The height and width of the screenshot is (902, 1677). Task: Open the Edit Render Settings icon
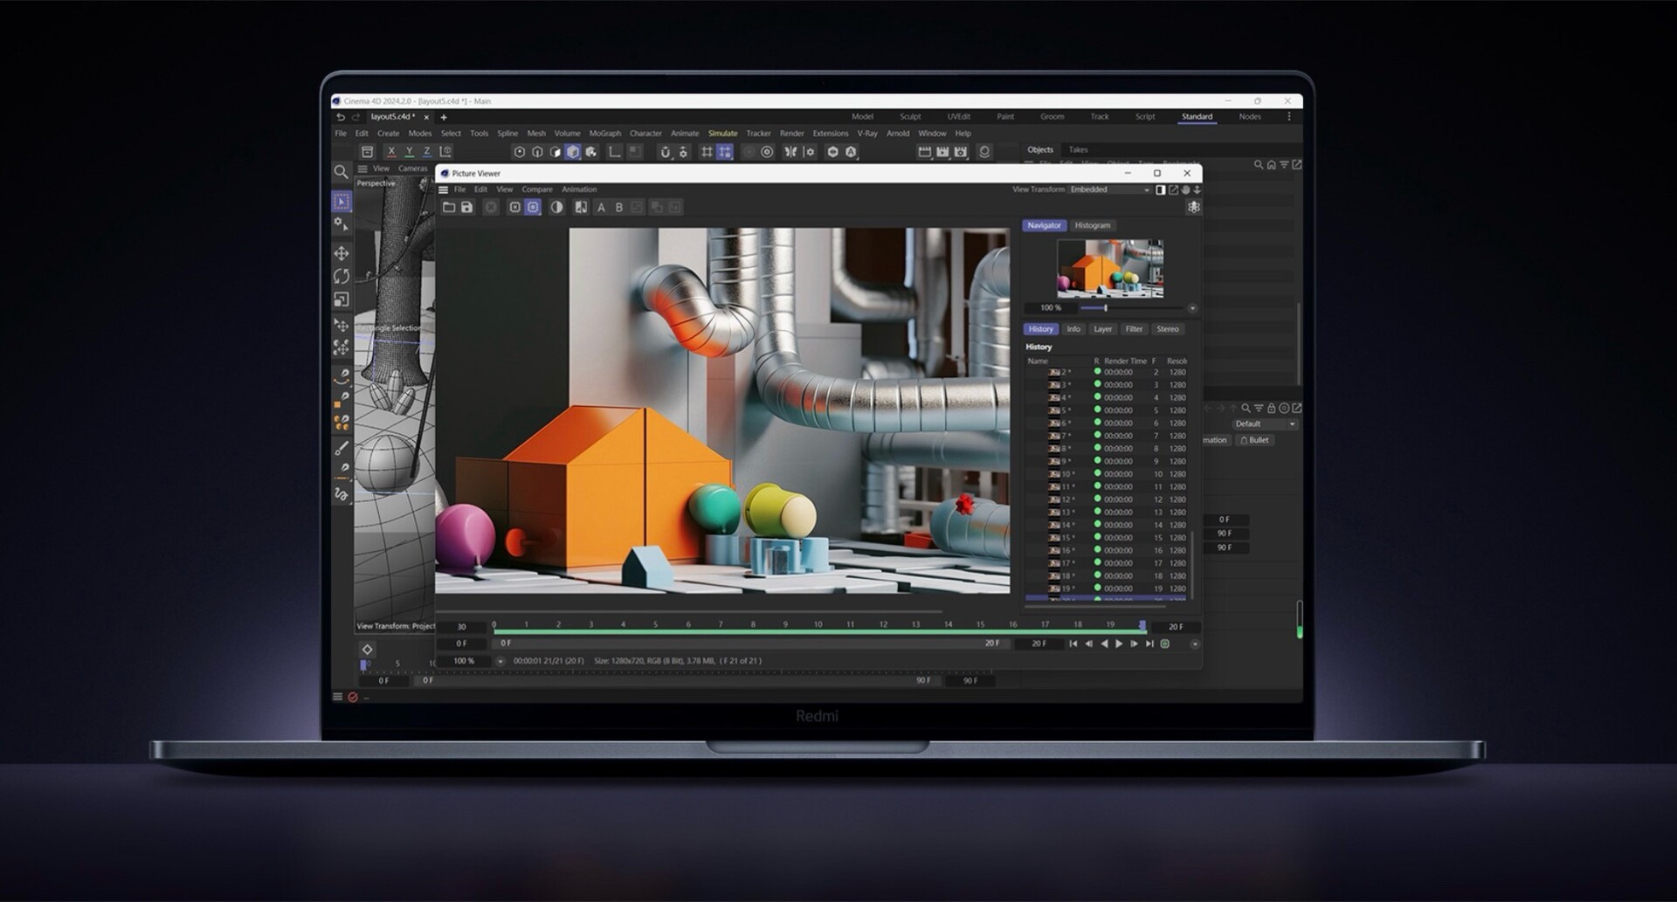click(961, 152)
